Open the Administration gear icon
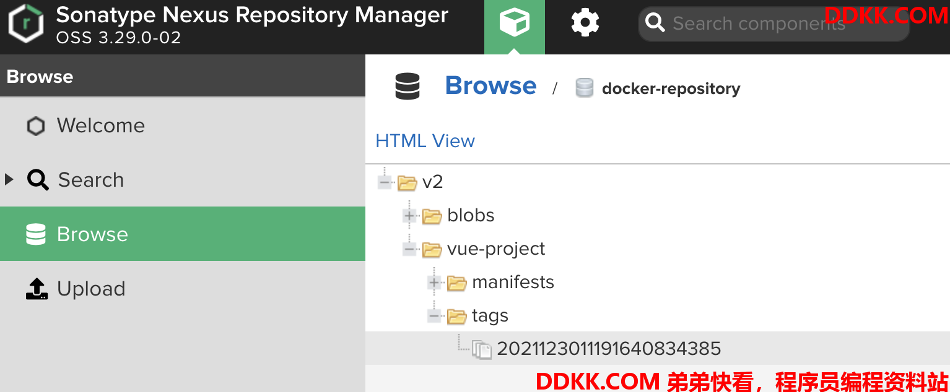Image resolution: width=950 pixels, height=392 pixels. pos(585,23)
